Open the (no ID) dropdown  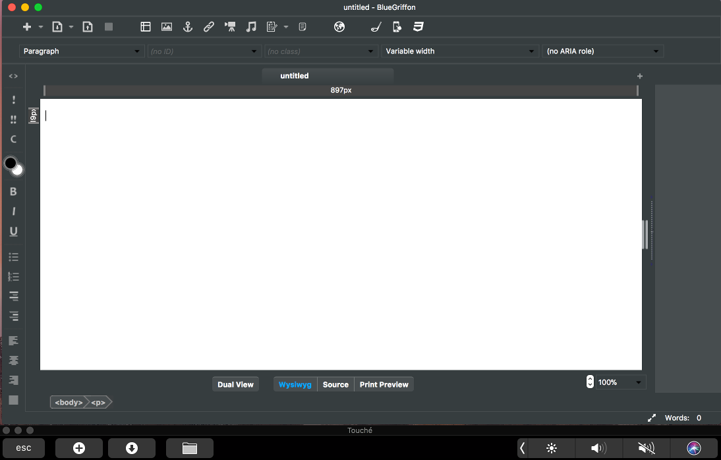click(204, 51)
